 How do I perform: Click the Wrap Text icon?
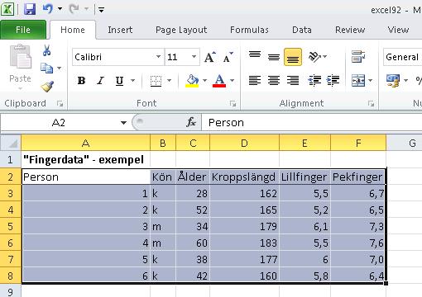coord(358,57)
